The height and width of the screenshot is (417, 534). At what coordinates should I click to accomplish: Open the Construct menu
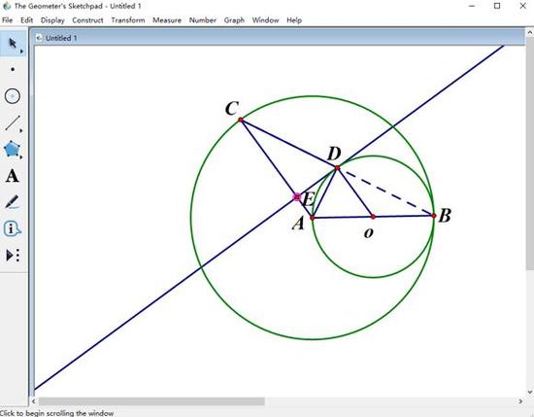87,20
